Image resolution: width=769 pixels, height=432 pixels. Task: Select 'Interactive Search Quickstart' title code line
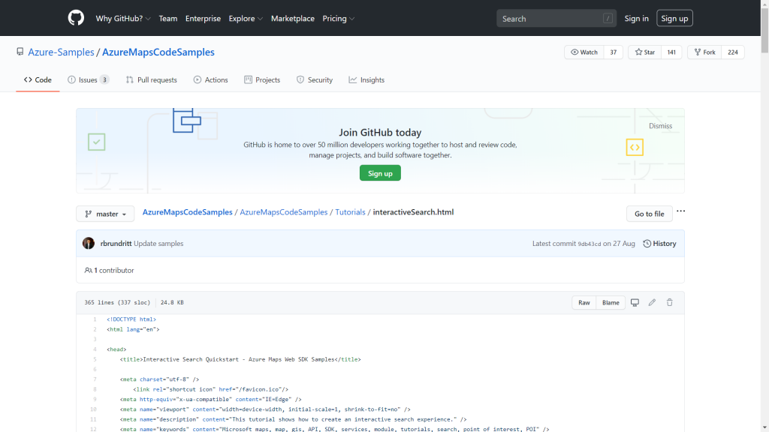tap(240, 359)
